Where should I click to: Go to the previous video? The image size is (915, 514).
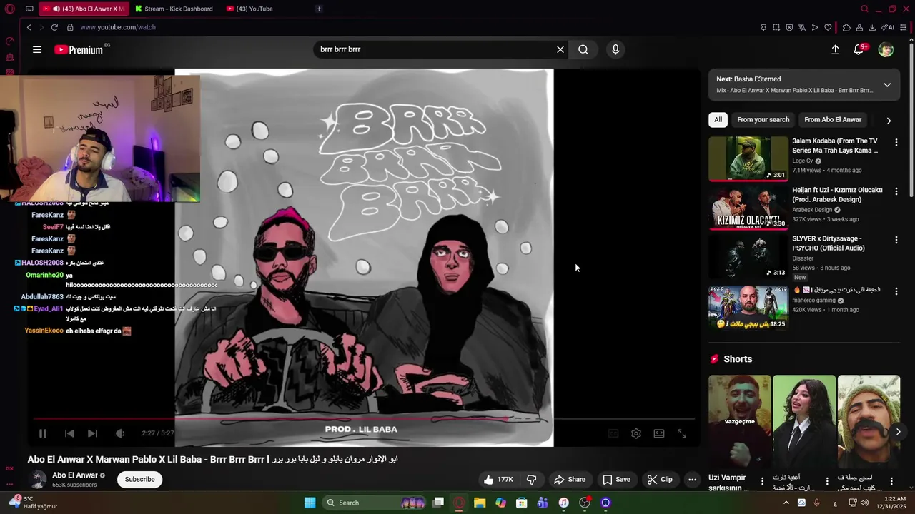[69, 433]
